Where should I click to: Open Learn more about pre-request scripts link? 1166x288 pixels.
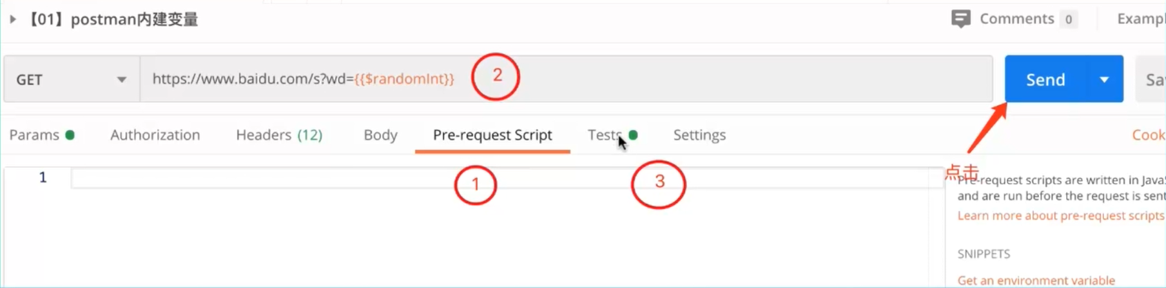click(x=1060, y=215)
